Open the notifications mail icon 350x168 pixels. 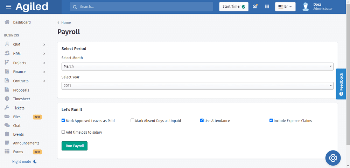(x=255, y=7)
